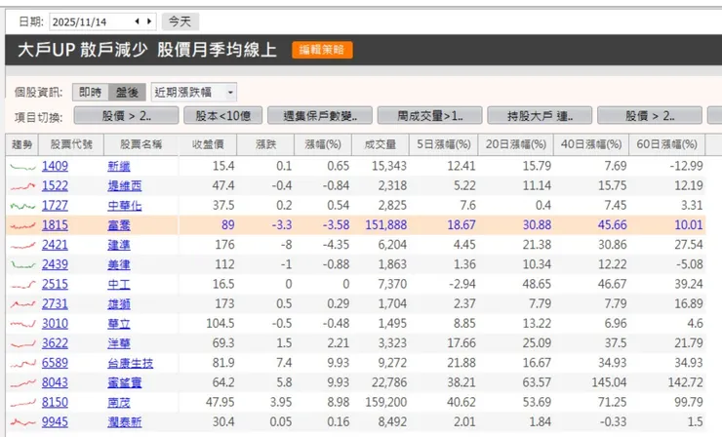Image resolution: width=722 pixels, height=437 pixels.
Task: Open stock code link 1522
Action: (x=55, y=185)
